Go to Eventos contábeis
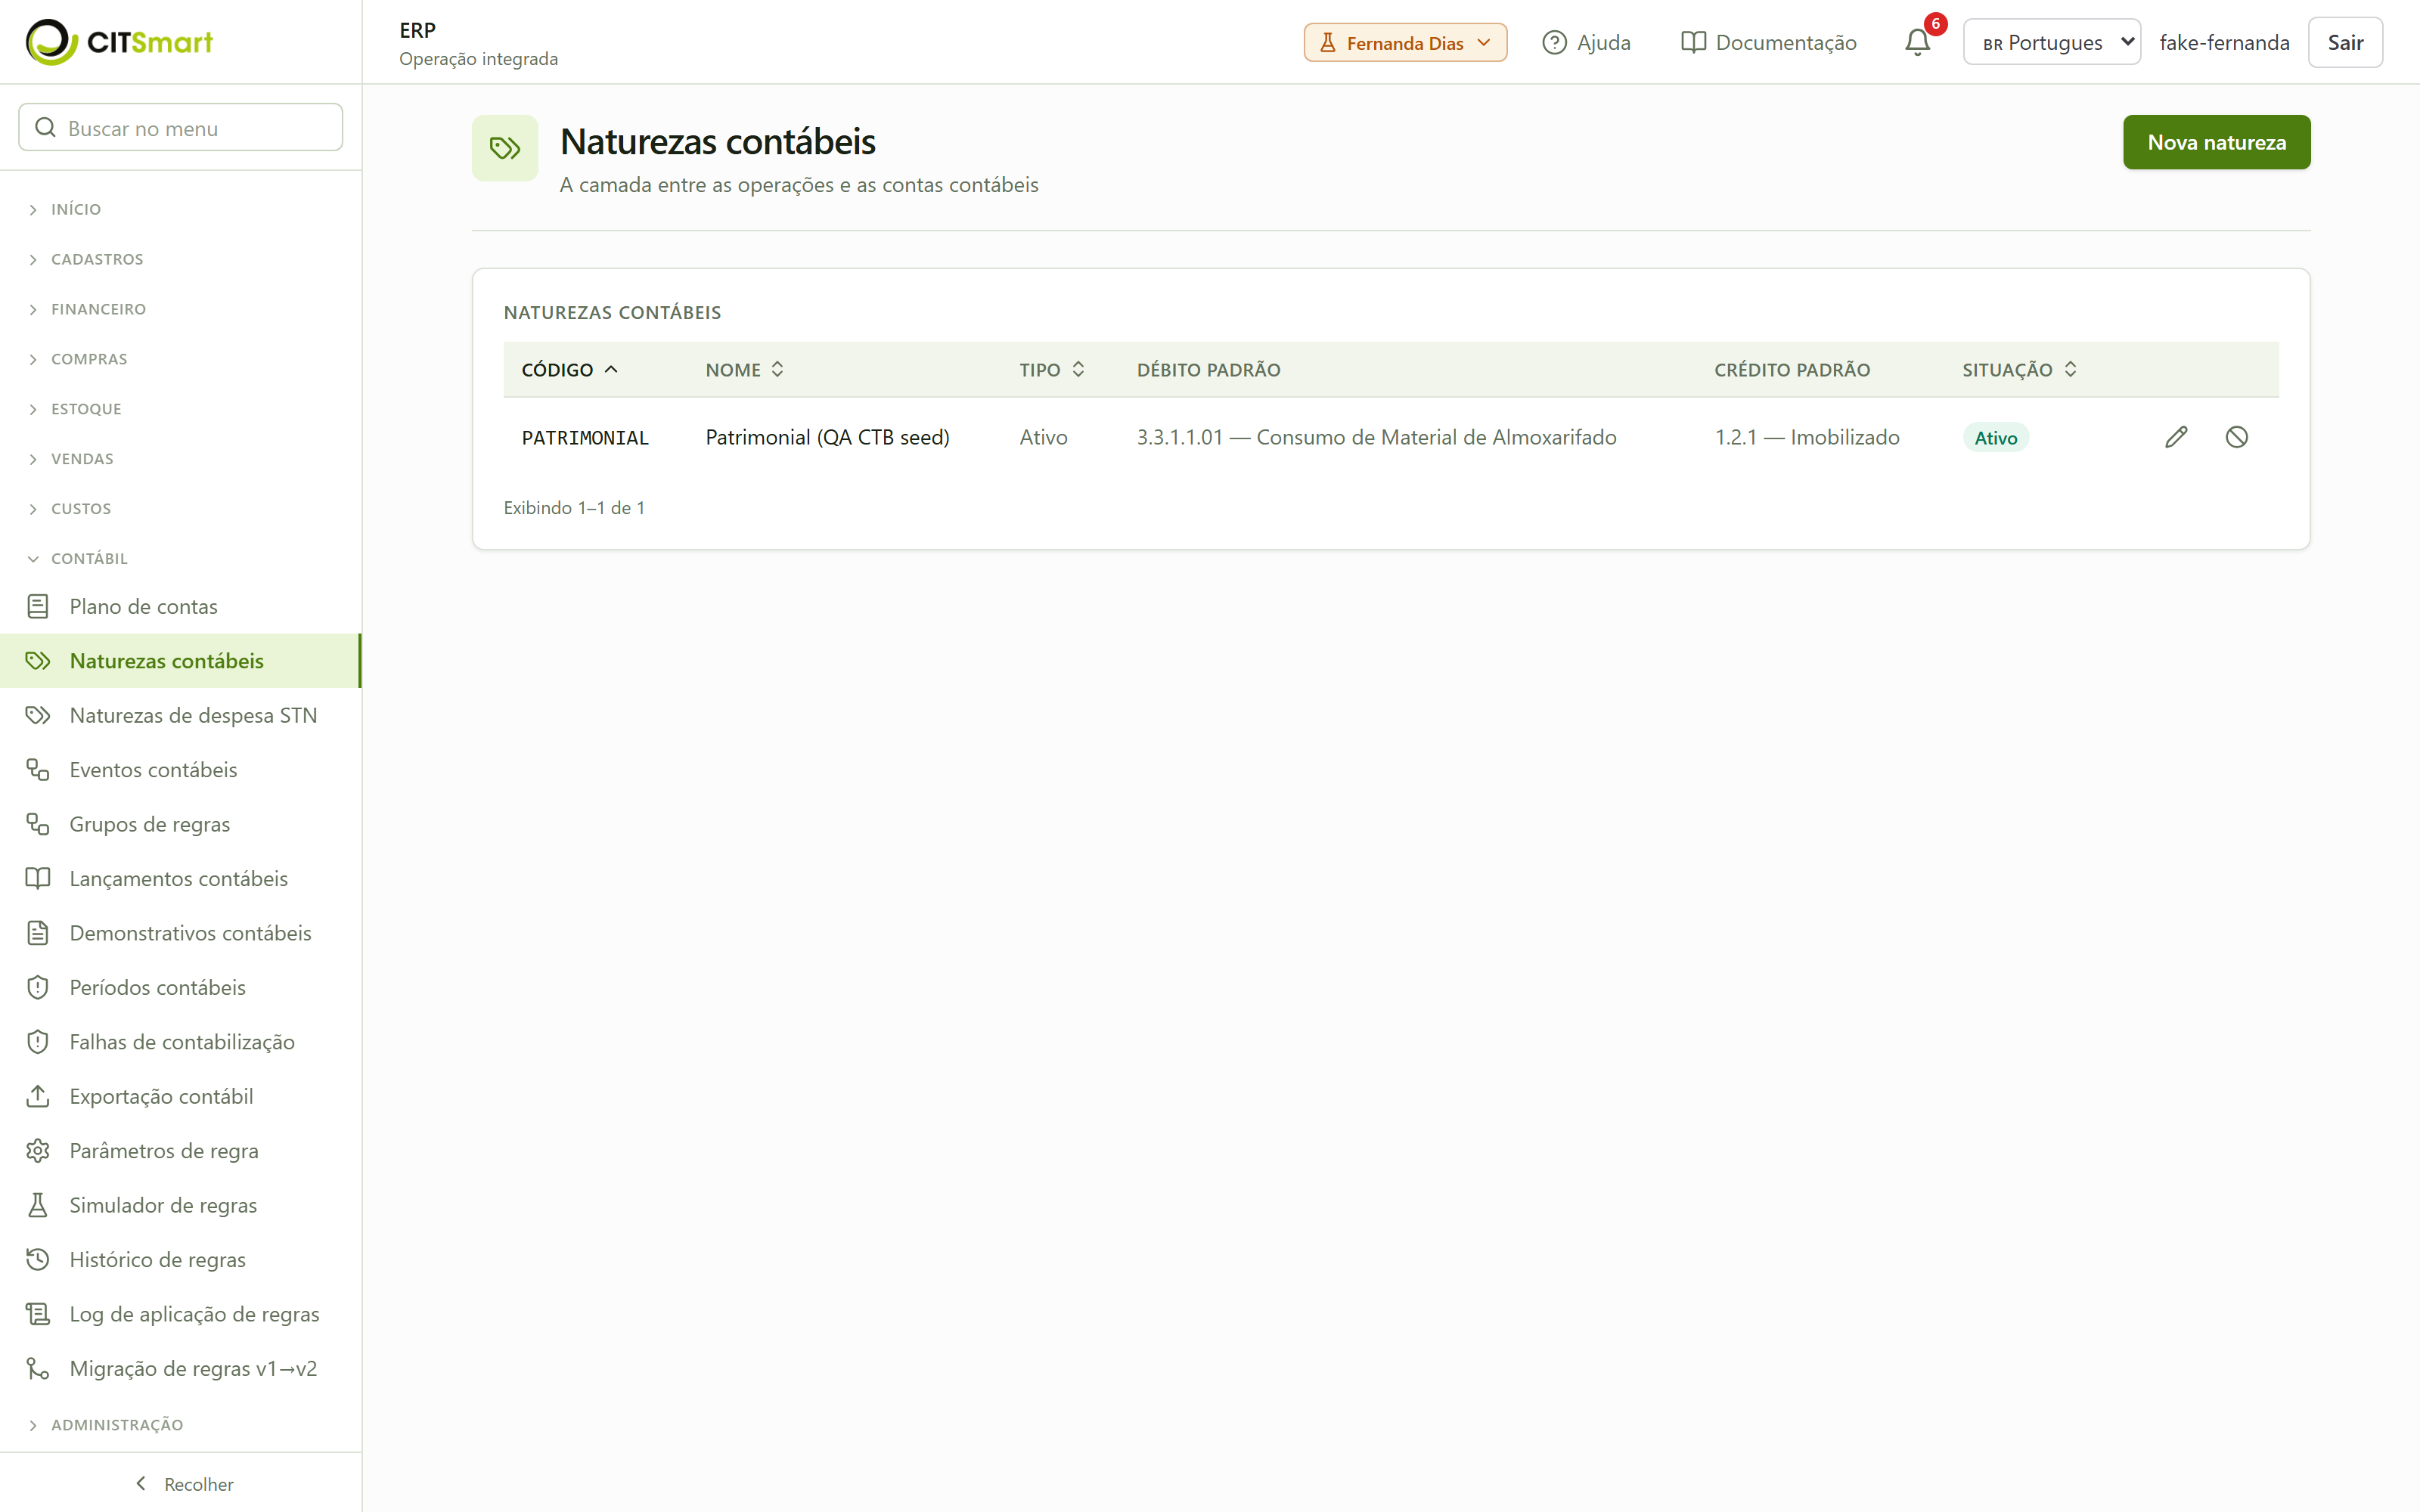The width and height of the screenshot is (2420, 1512). coord(181,769)
